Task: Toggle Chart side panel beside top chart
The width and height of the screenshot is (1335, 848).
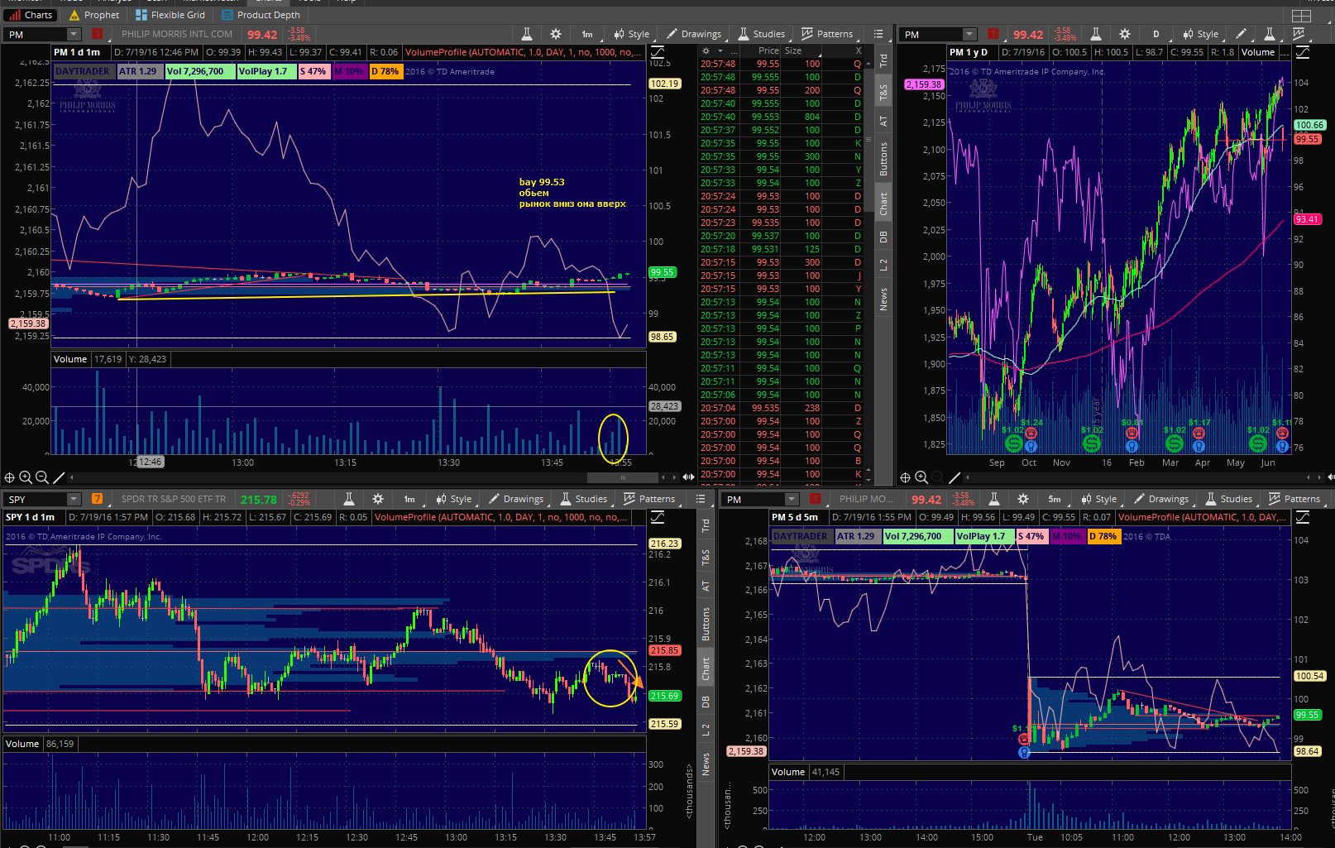Action: (883, 204)
